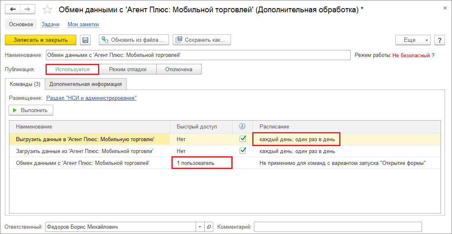Click the '1 пользователь' quick access cell
The image size is (452, 234).
(201, 163)
